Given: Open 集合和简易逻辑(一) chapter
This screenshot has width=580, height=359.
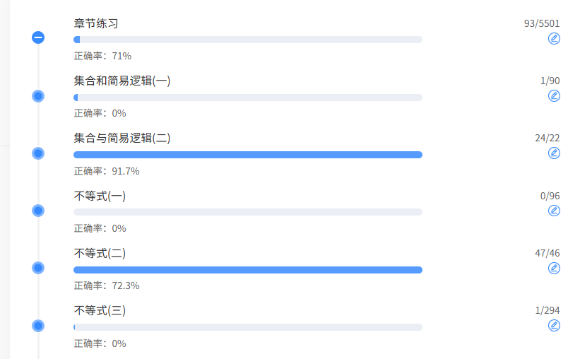Looking at the screenshot, I should pyautogui.click(x=122, y=81).
